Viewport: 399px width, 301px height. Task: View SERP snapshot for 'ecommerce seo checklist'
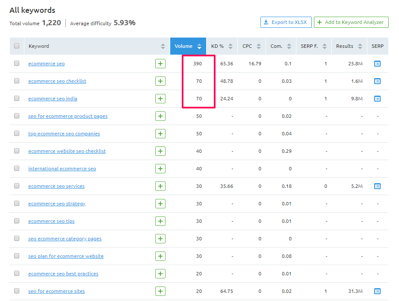click(x=377, y=81)
